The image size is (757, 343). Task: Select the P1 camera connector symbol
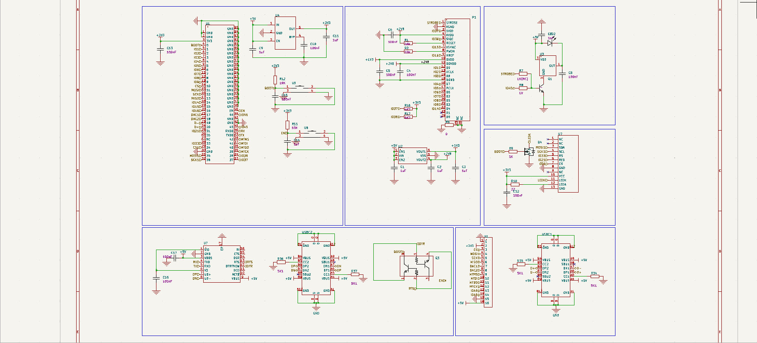click(x=457, y=70)
